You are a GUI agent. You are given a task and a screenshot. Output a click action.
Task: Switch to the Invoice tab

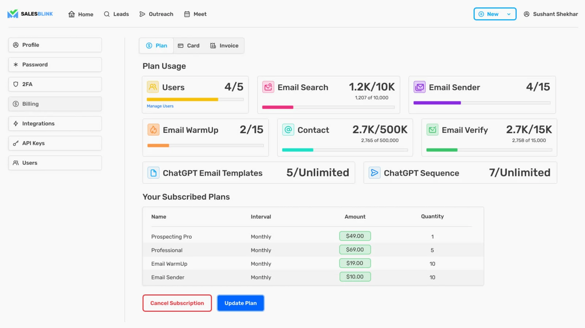coord(224,46)
